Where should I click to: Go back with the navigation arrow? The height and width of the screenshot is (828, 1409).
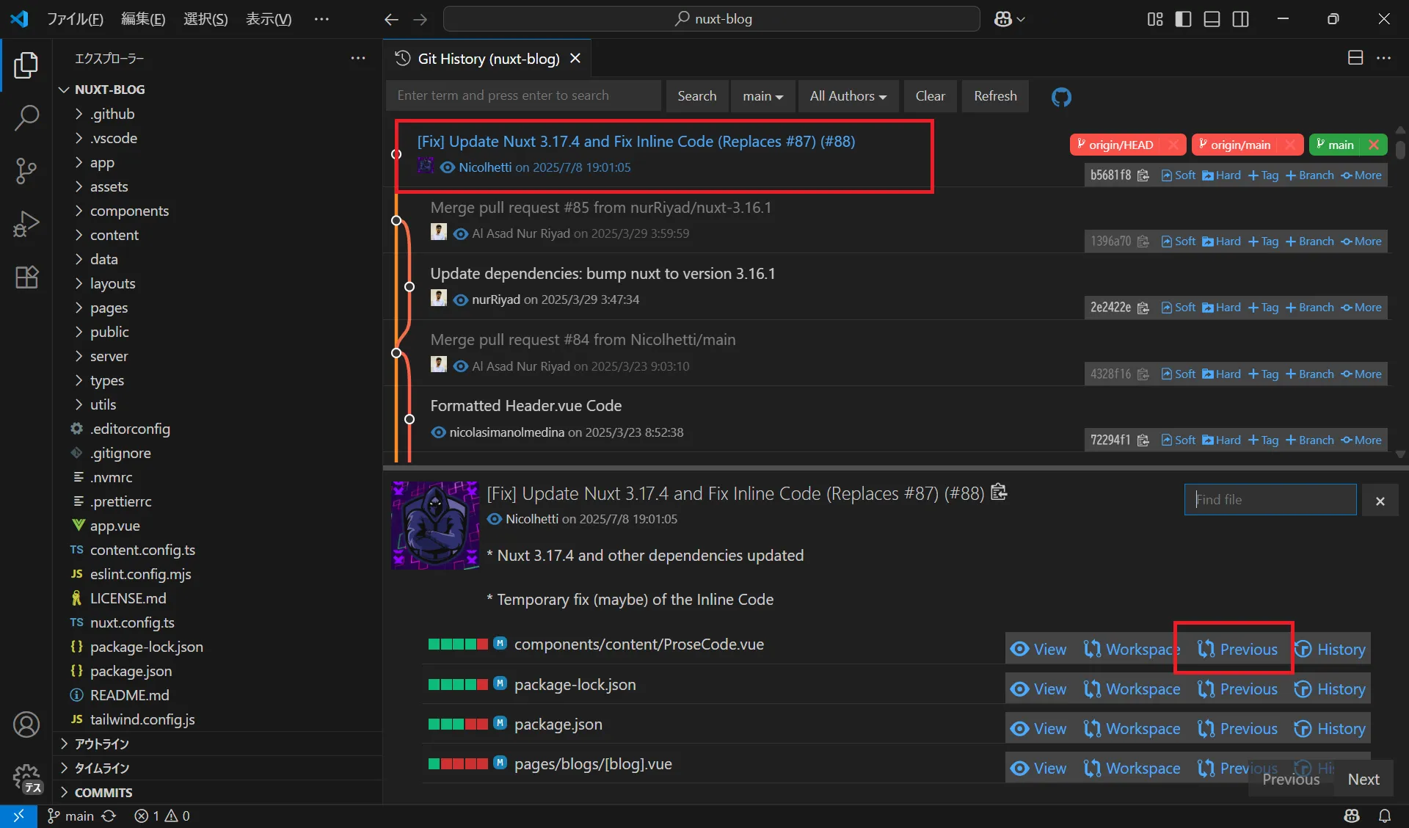coord(391,19)
